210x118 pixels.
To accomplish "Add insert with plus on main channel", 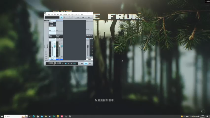I will point(91,21).
